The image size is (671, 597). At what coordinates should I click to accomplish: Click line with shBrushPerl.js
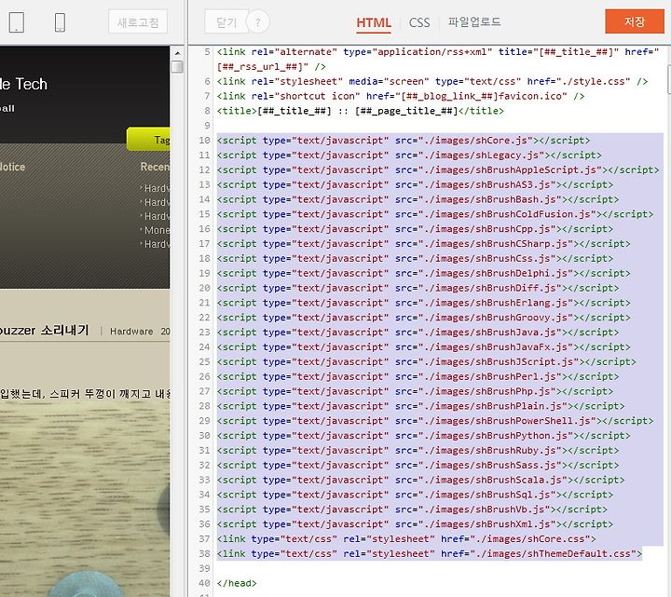[x=418, y=376]
